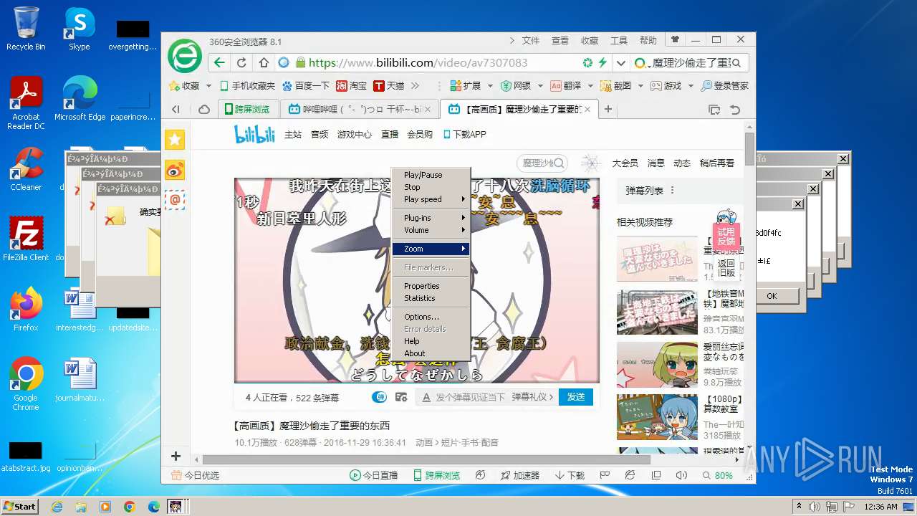Expand the 截图 screenshot dropdown arrow

tap(640, 86)
